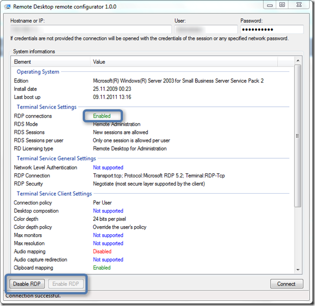Select the Audio mapping row
This screenshot has width=315, height=306.
click(153, 251)
